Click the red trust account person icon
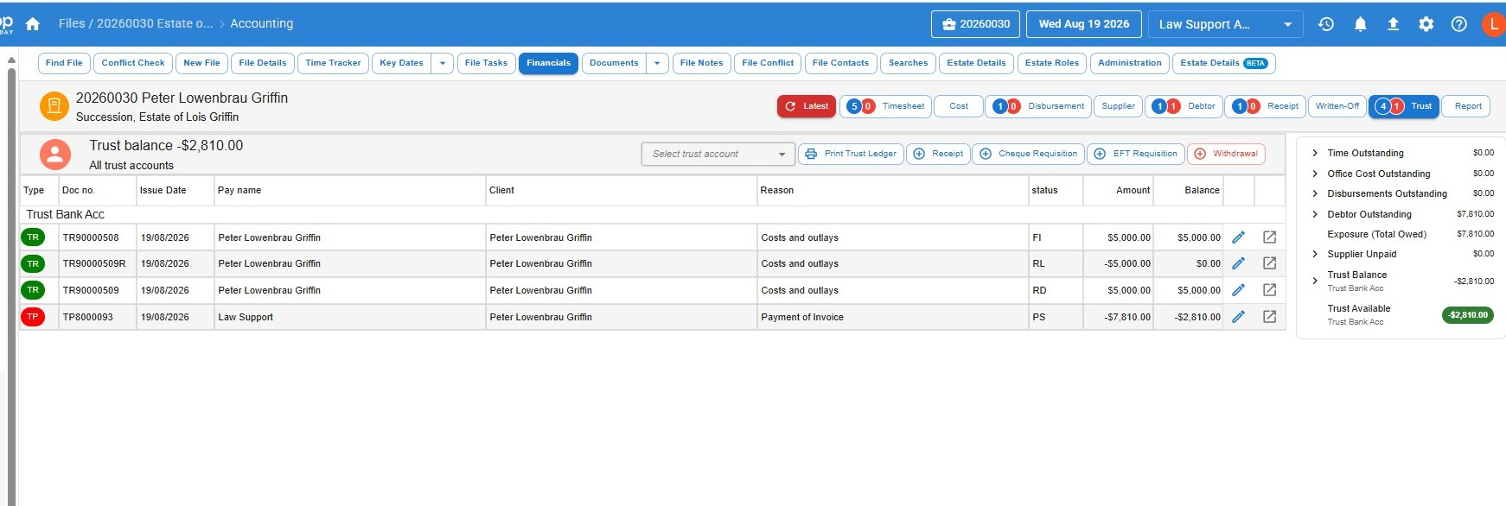Viewport: 1506px width, 506px height. (54, 155)
